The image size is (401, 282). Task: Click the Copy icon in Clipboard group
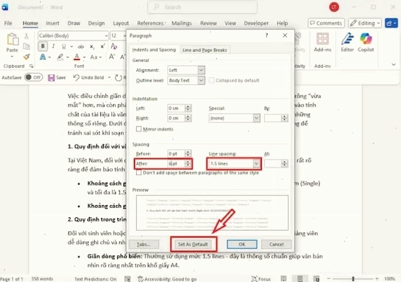tap(27, 47)
